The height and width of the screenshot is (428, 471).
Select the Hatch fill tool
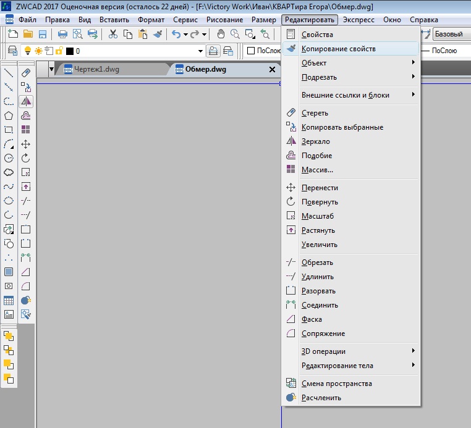(9, 272)
